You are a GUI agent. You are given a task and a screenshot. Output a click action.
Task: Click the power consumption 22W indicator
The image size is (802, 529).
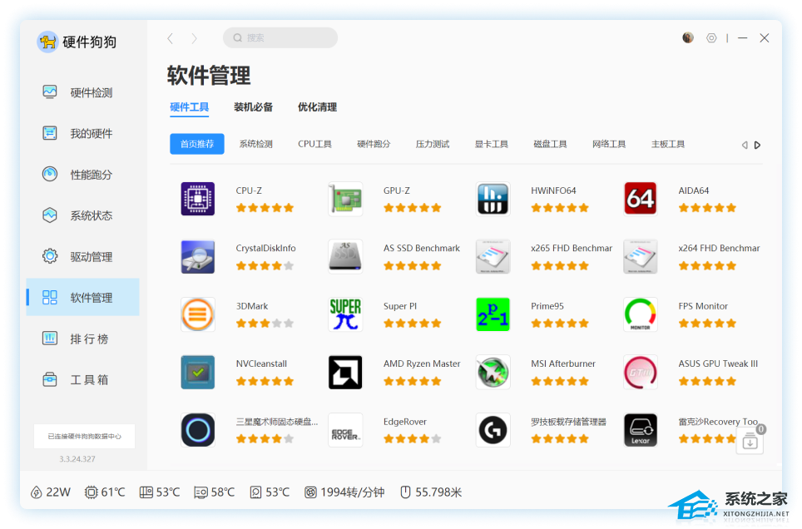click(51, 492)
